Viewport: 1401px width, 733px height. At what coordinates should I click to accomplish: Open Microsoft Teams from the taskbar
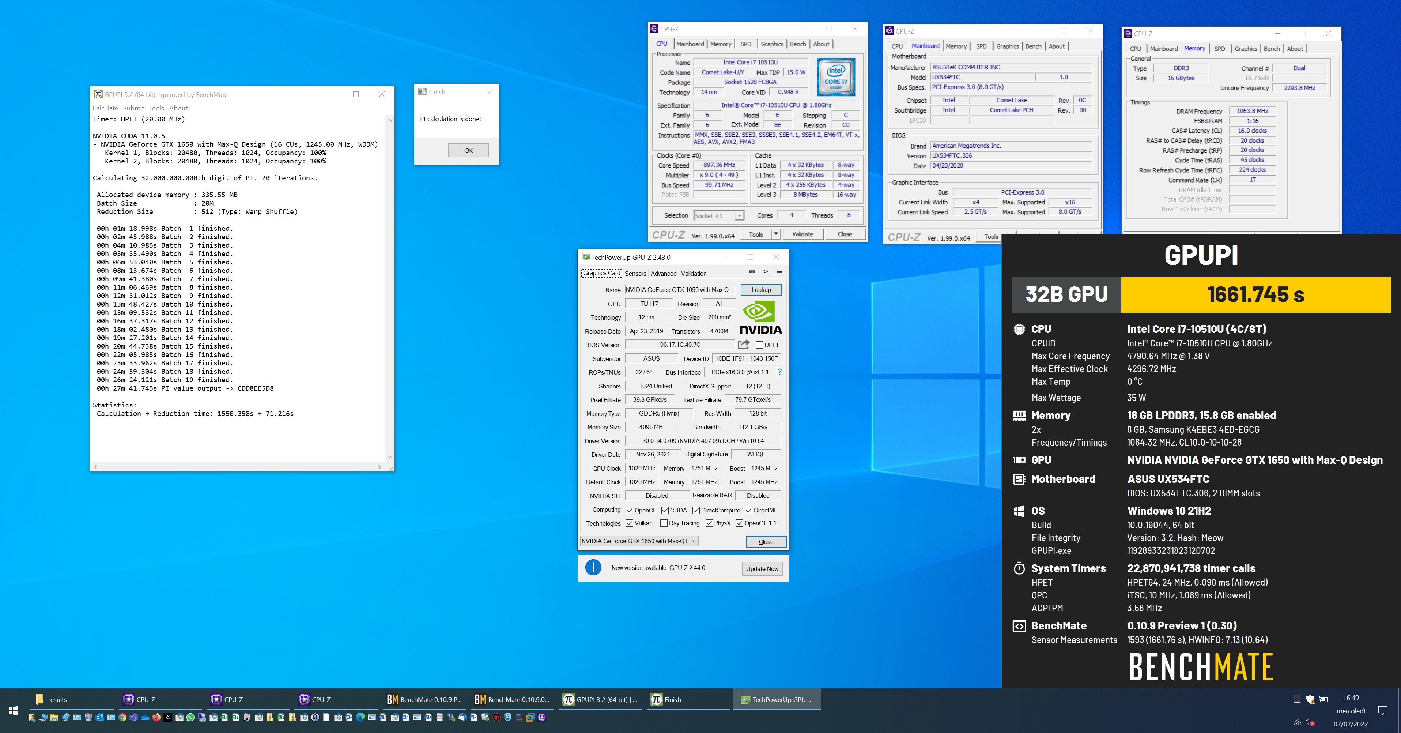coord(134,717)
